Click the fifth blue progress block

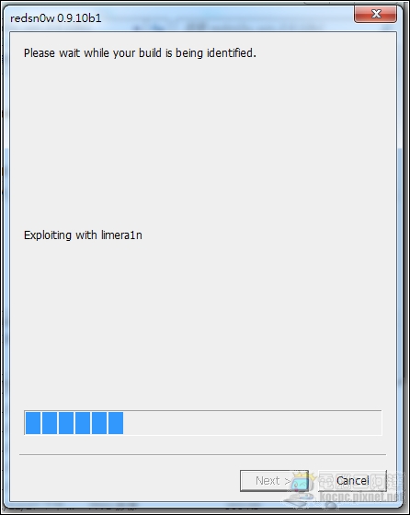(99, 423)
